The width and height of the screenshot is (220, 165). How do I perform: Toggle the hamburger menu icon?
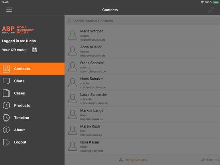pyautogui.click(x=9, y=10)
